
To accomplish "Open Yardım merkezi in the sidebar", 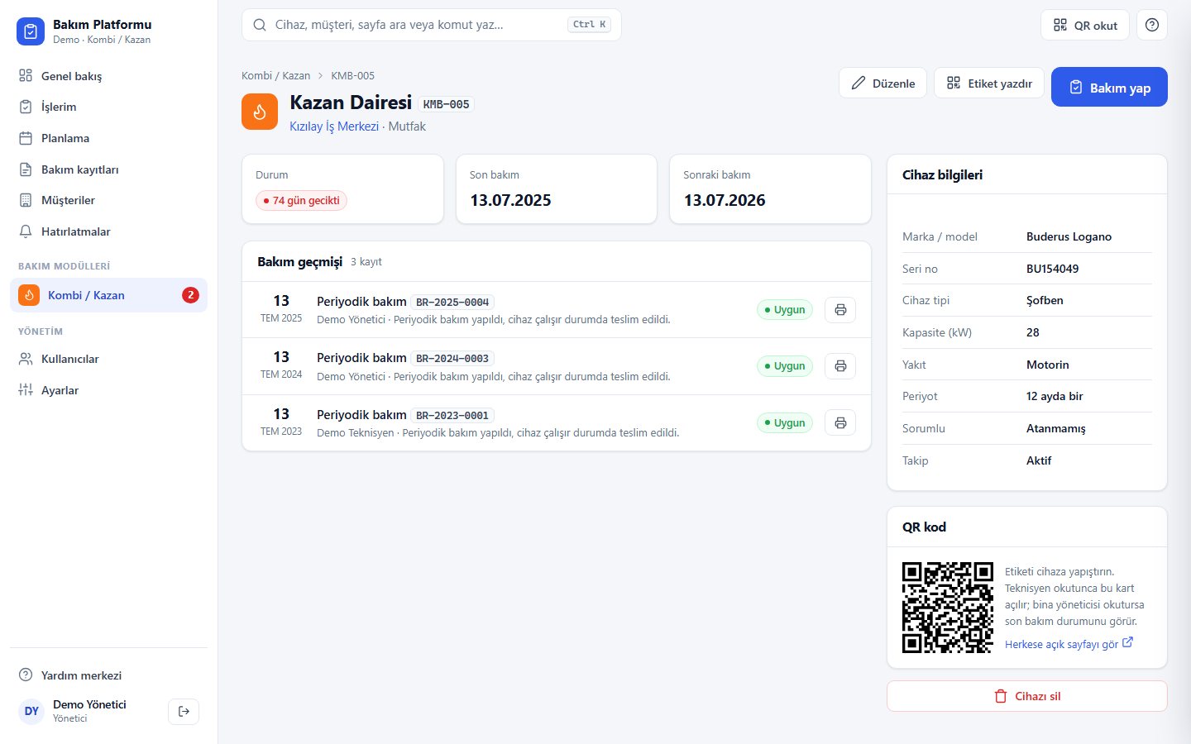I will pos(108,675).
